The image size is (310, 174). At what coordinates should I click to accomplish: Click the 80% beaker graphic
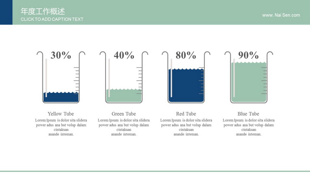186,77
